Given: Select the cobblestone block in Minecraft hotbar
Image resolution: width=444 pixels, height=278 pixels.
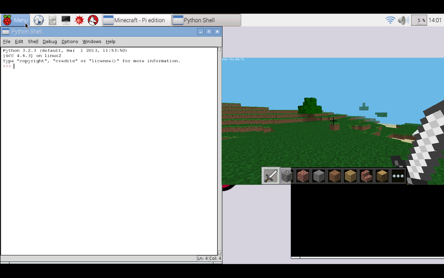Looking at the screenshot, I should 287,176.
